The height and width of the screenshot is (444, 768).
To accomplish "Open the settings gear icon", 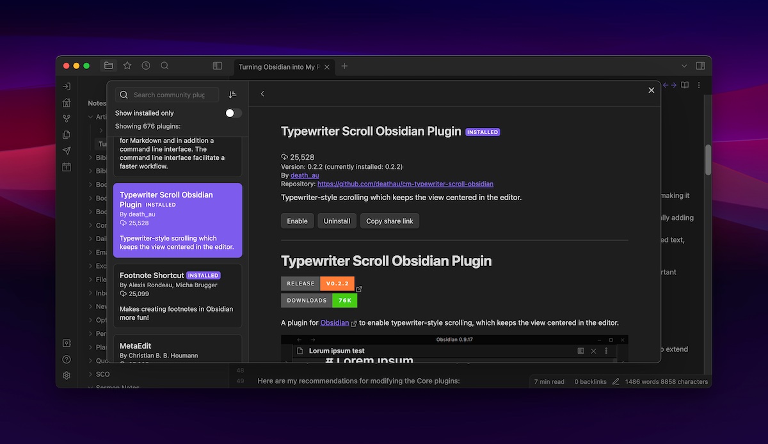I will pyautogui.click(x=67, y=376).
